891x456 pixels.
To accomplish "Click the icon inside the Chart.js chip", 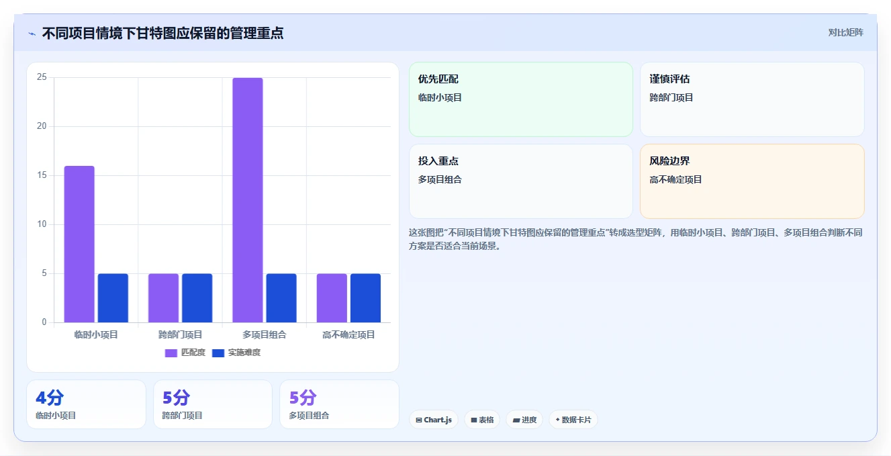I will 419,420.
